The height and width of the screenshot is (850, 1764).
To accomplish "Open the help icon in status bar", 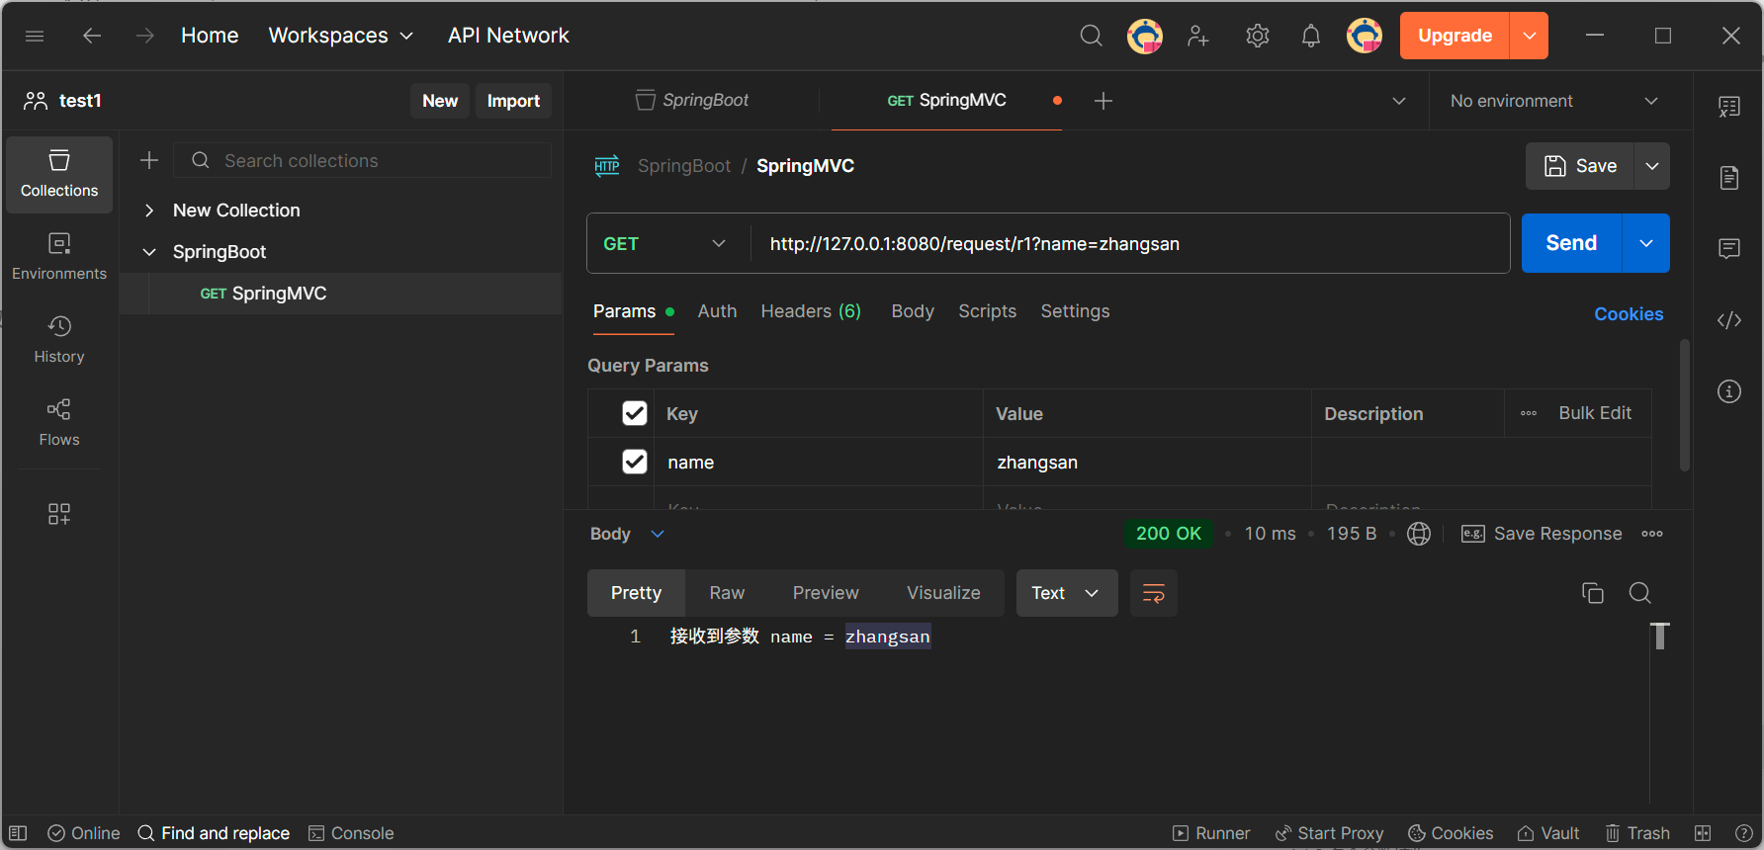I will click(x=1744, y=833).
